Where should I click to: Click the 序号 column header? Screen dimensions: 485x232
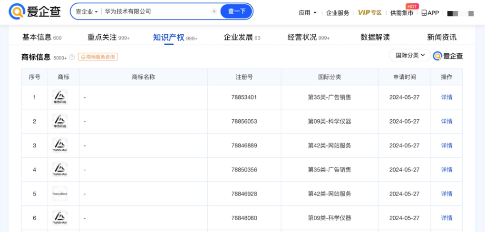point(34,77)
